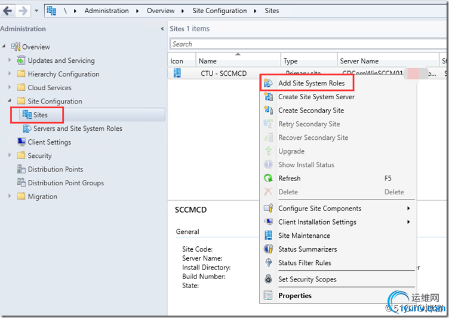Click the Configure Site Components icon

point(268,209)
